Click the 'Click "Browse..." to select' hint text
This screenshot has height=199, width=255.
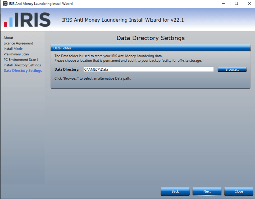pos(93,79)
